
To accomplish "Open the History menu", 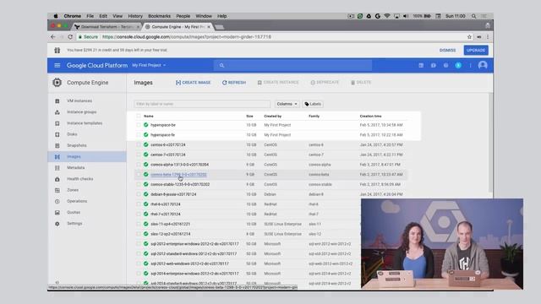I will coord(135,16).
